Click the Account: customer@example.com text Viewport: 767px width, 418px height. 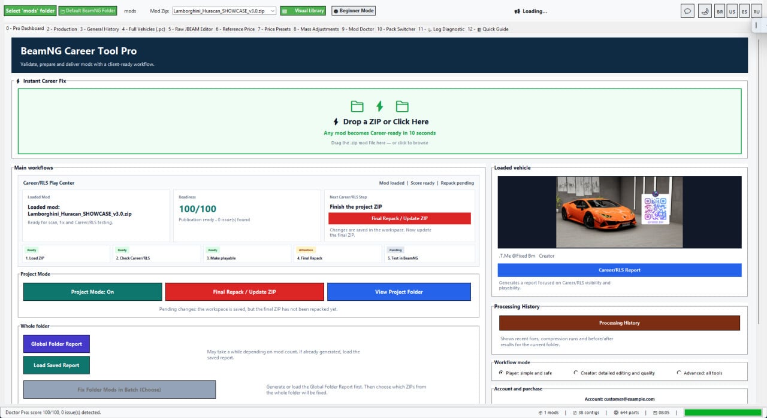[620, 399]
